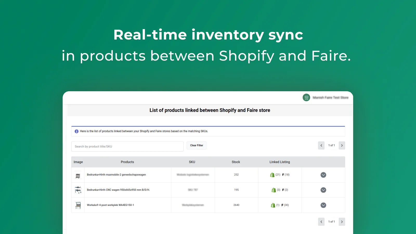The width and height of the screenshot is (416, 234).
Task: Click Shopify icon with (3) listings
Action: tap(274, 190)
